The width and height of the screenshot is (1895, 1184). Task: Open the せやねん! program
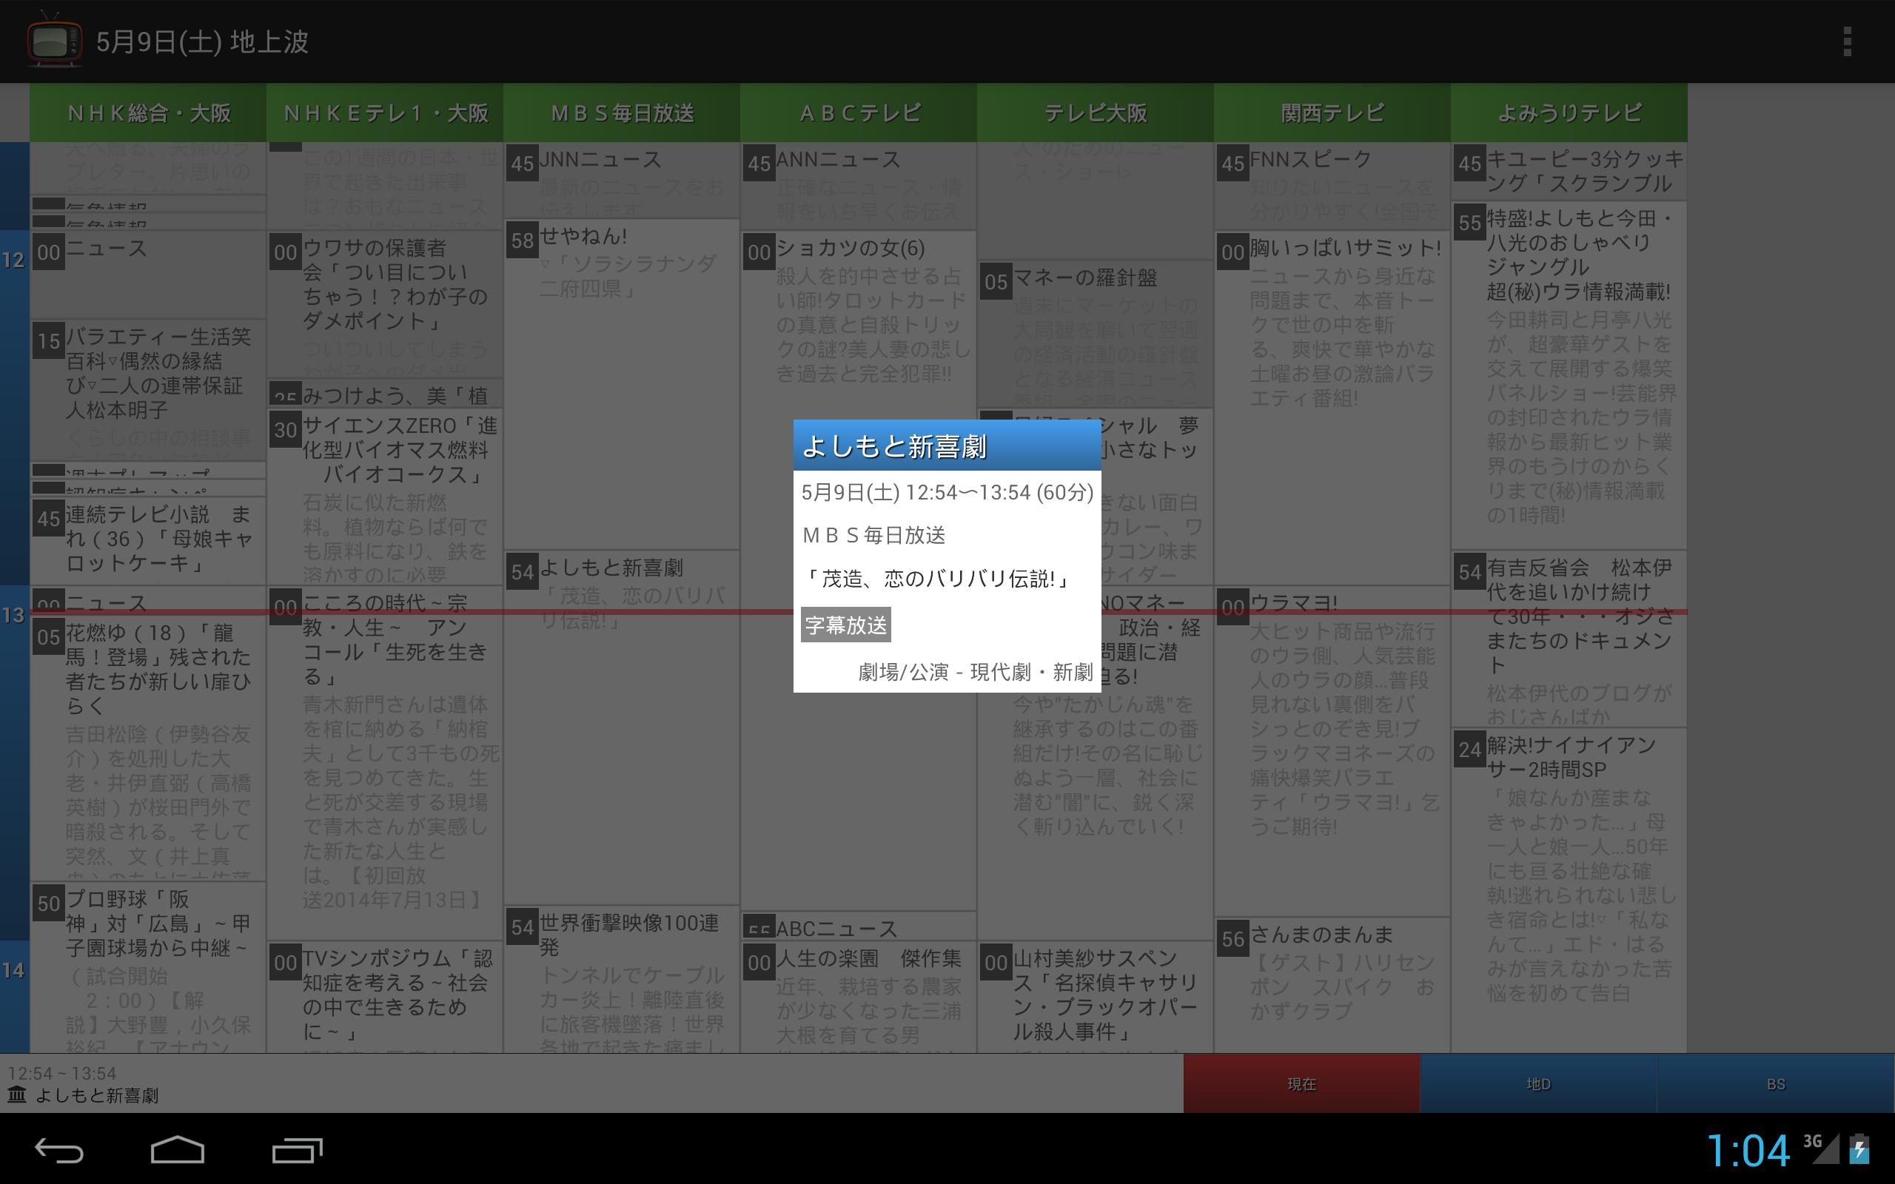pos(622,384)
